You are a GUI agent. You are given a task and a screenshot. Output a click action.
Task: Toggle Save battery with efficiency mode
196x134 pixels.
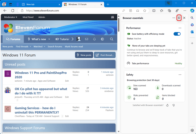coord(177,34)
